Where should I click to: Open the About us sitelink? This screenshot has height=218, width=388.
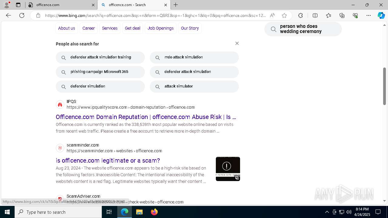pyautogui.click(x=67, y=28)
